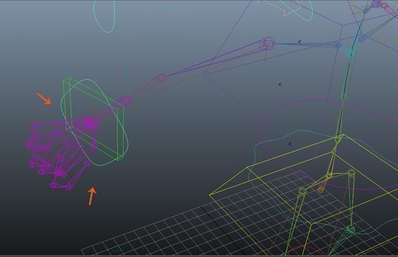The width and height of the screenshot is (398, 257).
Task: Click the "C" label on the upper arm bone
Action: [x=300, y=42]
